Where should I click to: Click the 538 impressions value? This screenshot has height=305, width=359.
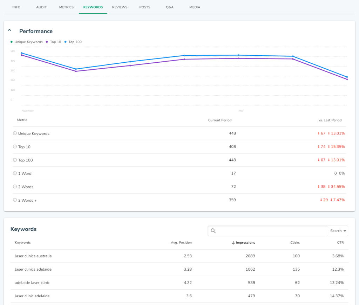point(251,283)
